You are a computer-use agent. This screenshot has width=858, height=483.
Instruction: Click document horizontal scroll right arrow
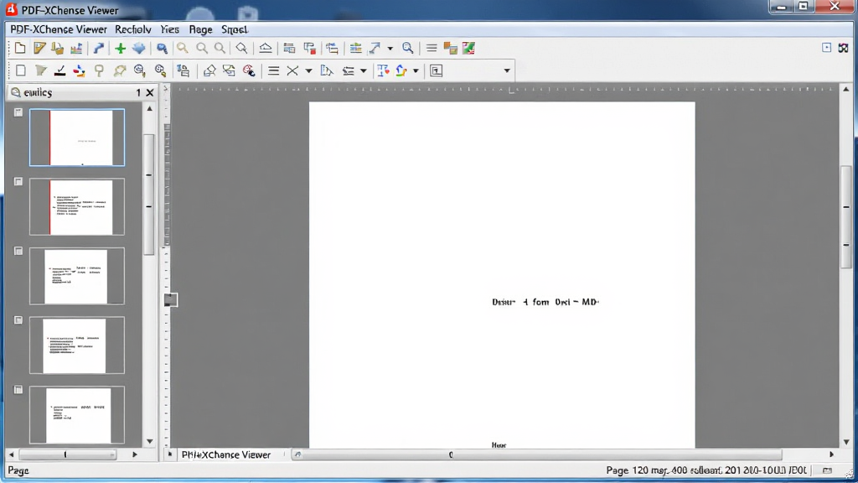pos(832,454)
